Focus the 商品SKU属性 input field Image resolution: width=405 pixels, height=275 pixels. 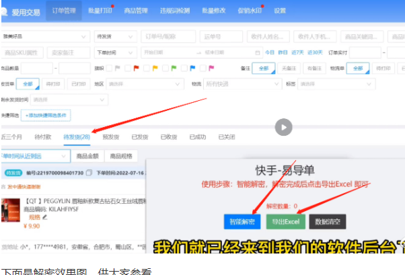point(22,52)
